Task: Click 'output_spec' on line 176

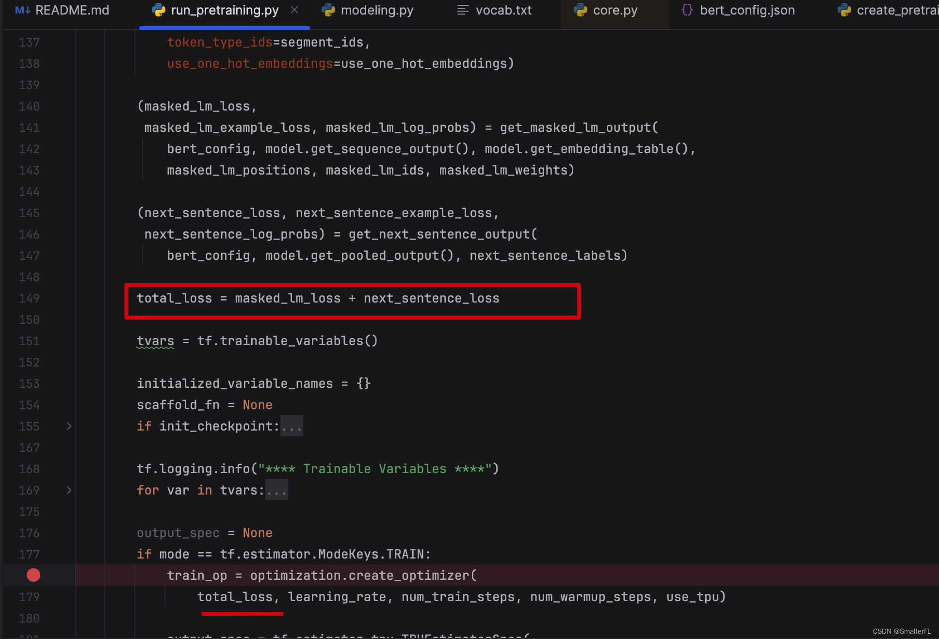Action: click(x=178, y=533)
